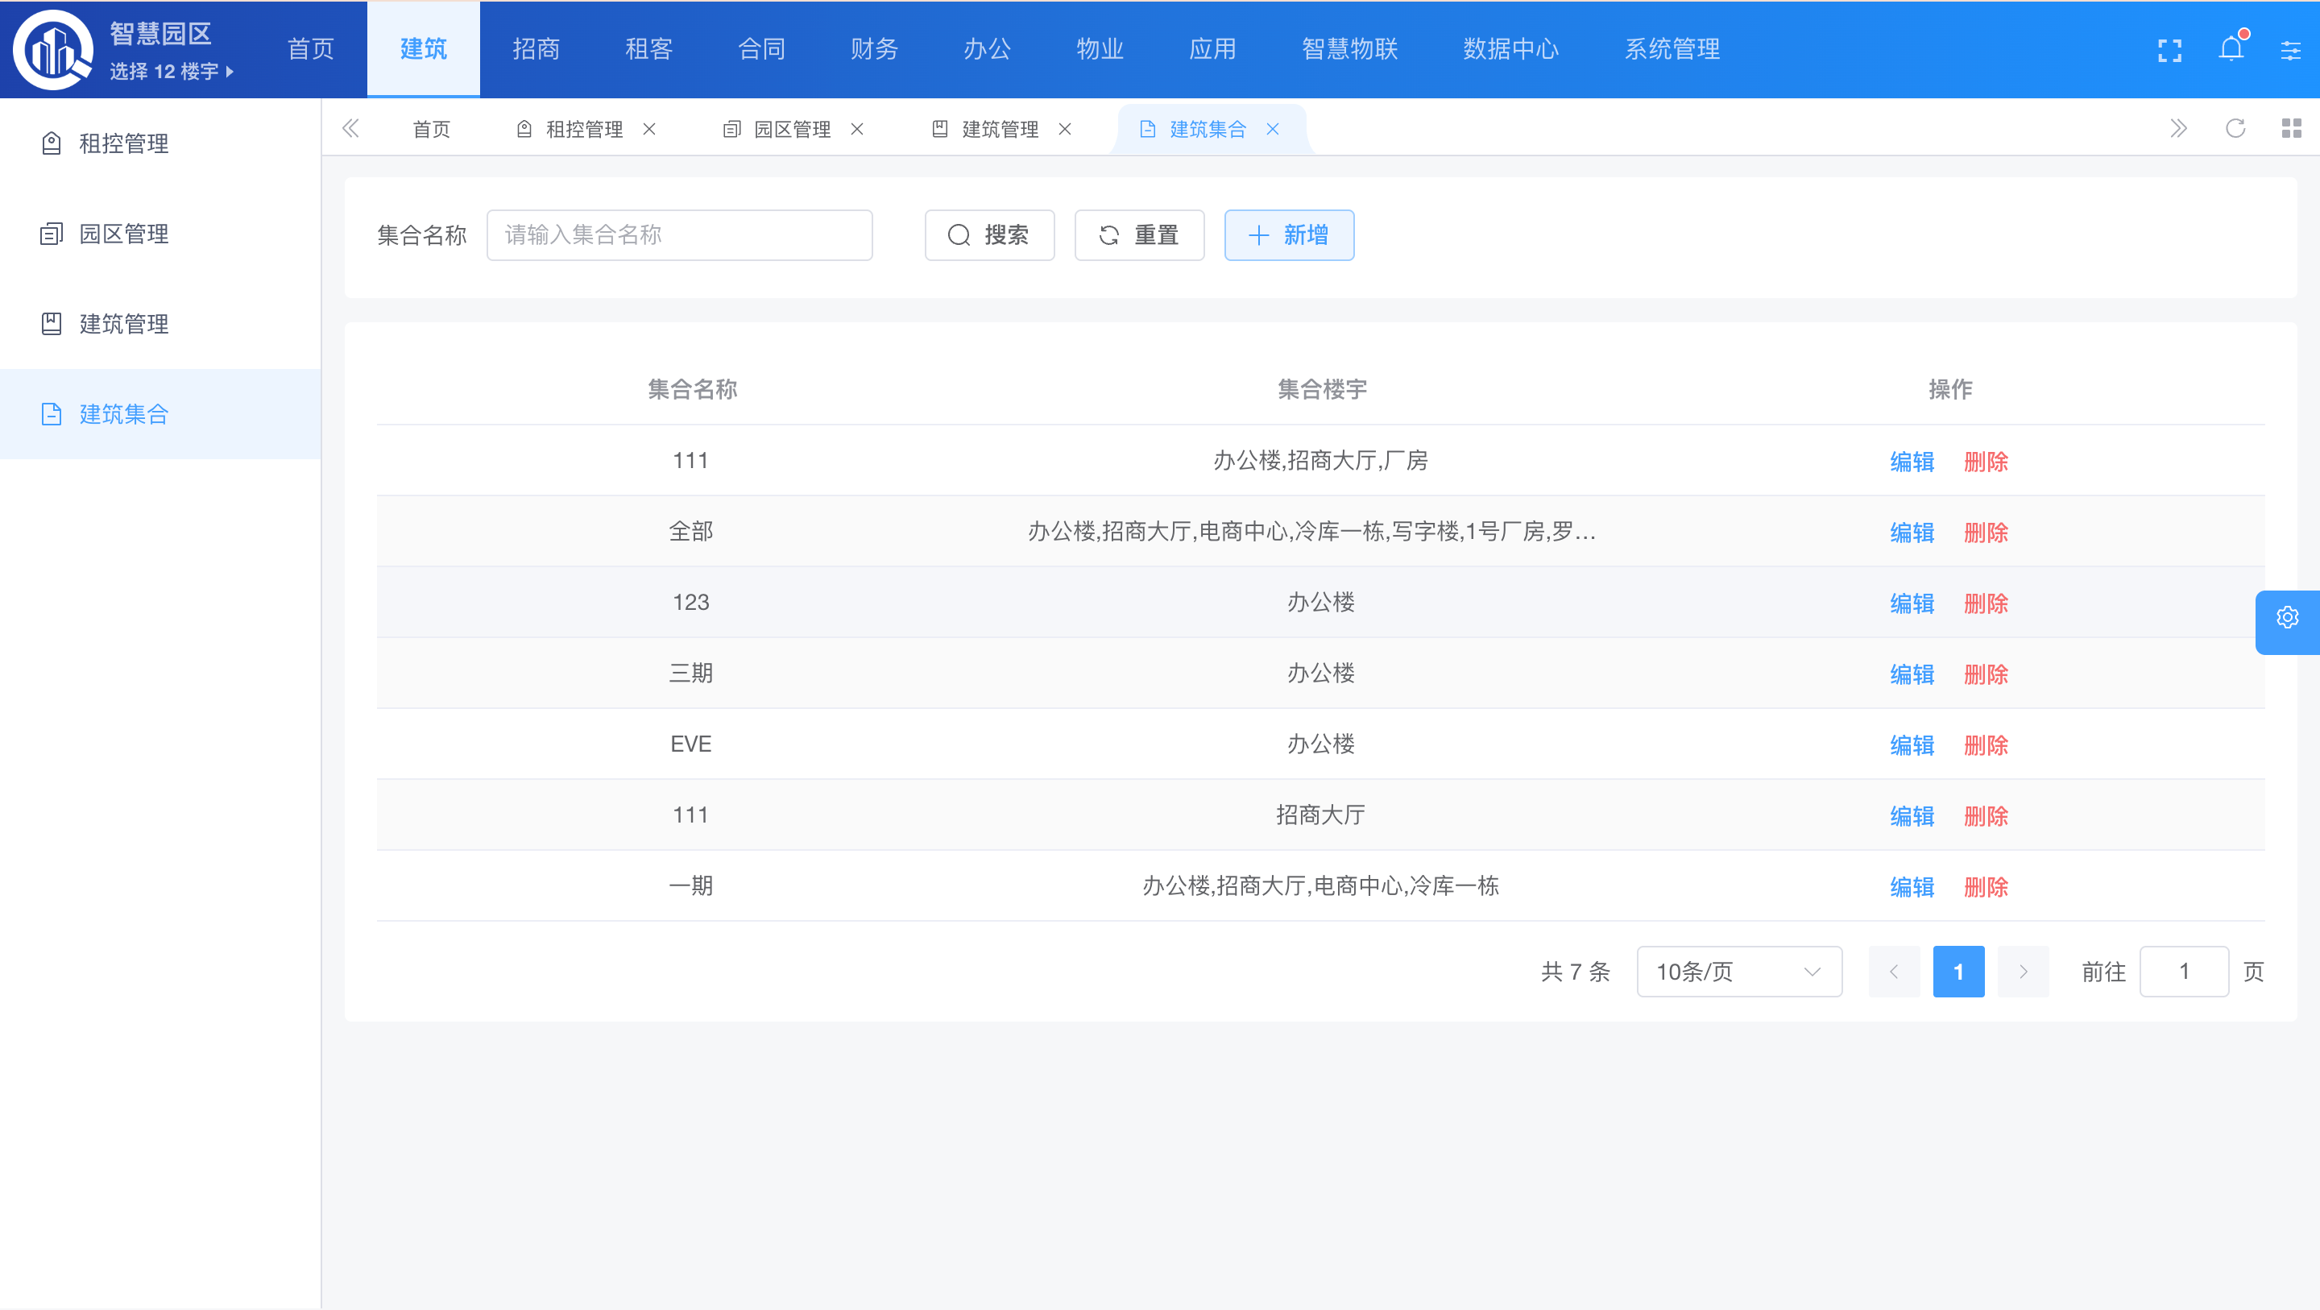This screenshot has width=2320, height=1310.
Task: Select 建筑管理 in the sidebar
Action: (123, 323)
